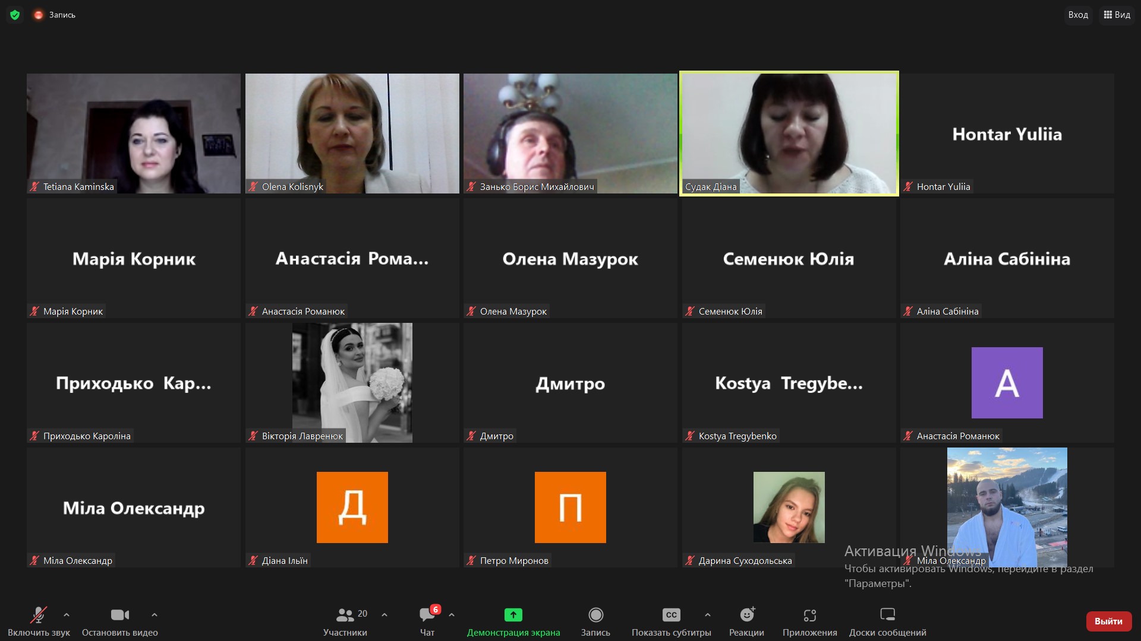The width and height of the screenshot is (1141, 641).
Task: Expand audio options arrow beside microphone
Action: click(67, 615)
